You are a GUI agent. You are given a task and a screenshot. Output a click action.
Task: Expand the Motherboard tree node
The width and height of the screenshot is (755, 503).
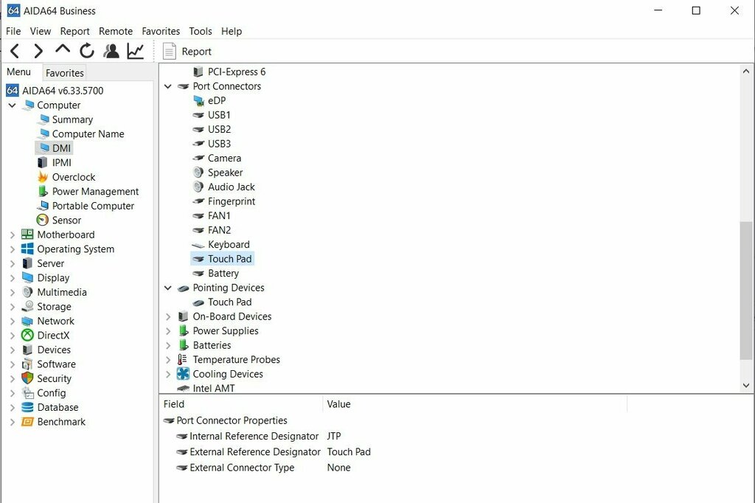pyautogui.click(x=12, y=235)
